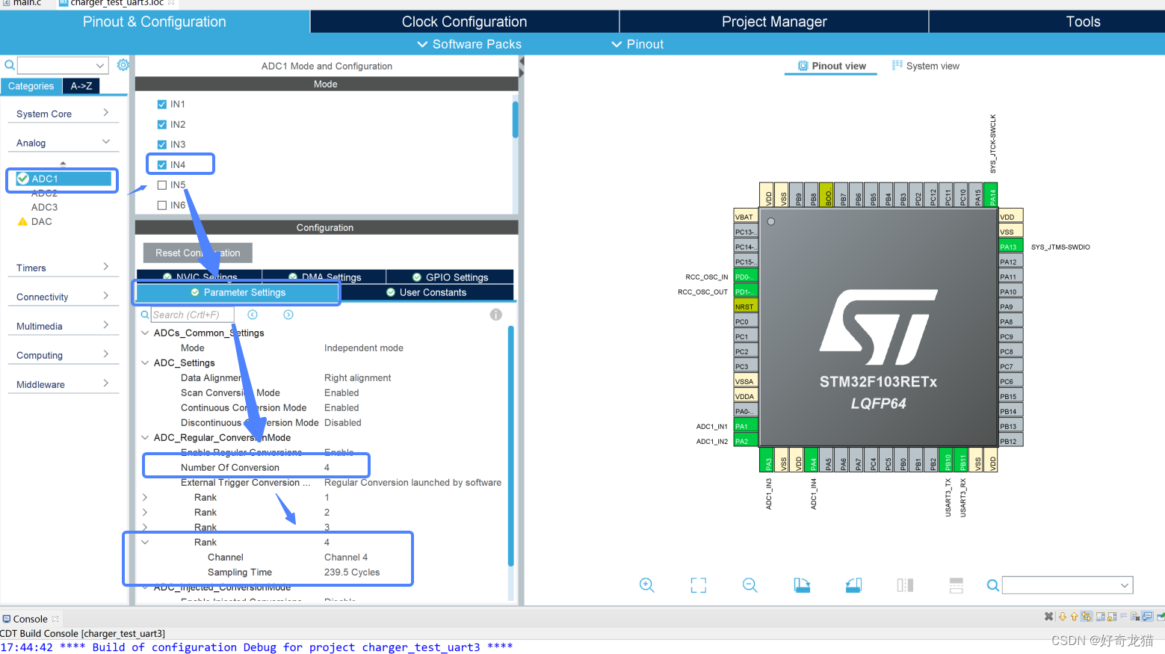The image size is (1165, 654).
Task: Switch to DMA Settings tab
Action: [x=324, y=277]
